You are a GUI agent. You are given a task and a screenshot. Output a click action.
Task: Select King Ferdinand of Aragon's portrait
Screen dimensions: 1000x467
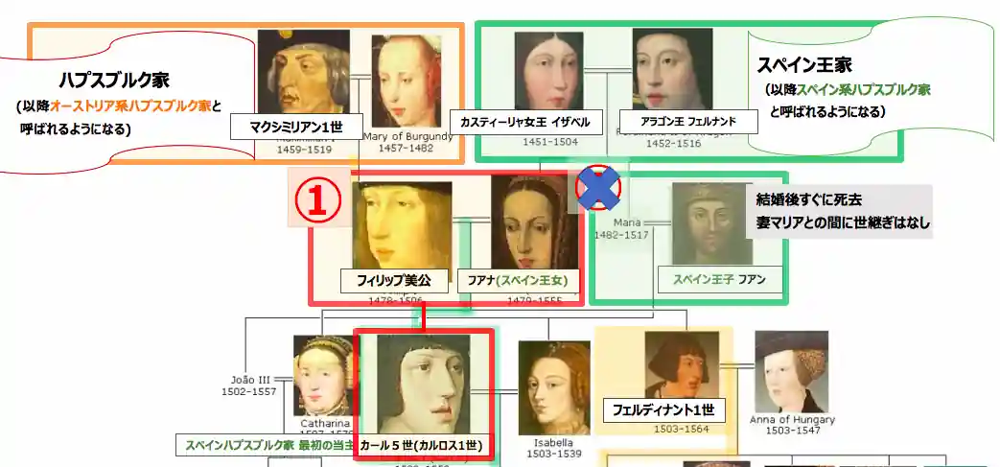[672, 69]
